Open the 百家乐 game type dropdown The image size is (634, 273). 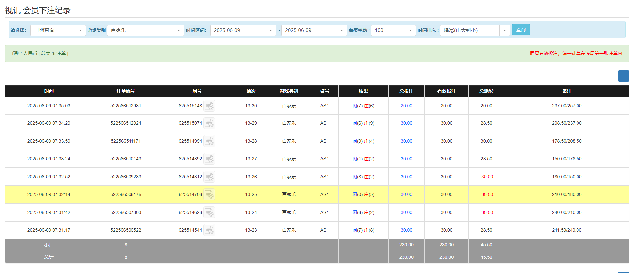178,30
